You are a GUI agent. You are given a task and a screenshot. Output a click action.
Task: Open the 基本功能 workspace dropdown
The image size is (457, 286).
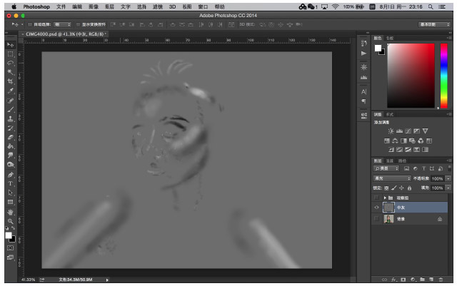coord(434,24)
